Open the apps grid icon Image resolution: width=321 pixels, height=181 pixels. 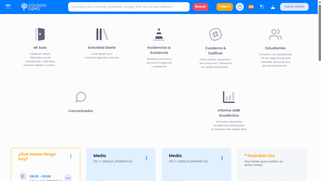coord(262,7)
